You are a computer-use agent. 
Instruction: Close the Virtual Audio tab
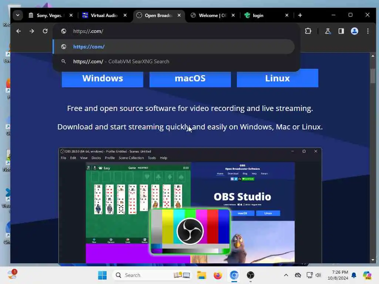coord(125,15)
